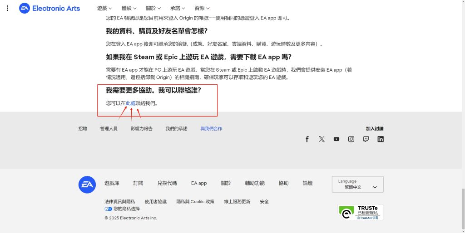
Task: Open the Language 繁體中文 selector
Action: (358, 184)
